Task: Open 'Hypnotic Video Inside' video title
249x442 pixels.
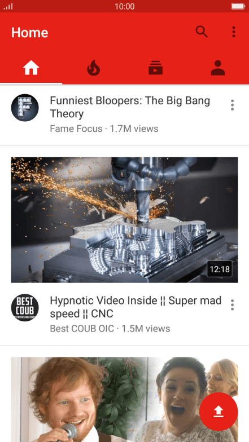Action: (x=136, y=307)
